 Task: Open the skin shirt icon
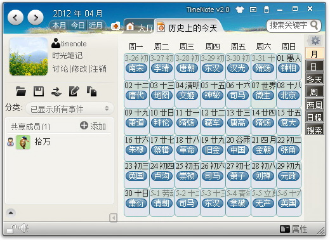point(240,10)
